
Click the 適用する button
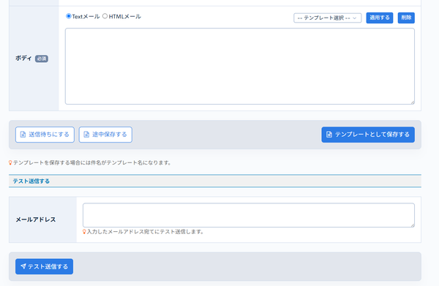coord(379,18)
